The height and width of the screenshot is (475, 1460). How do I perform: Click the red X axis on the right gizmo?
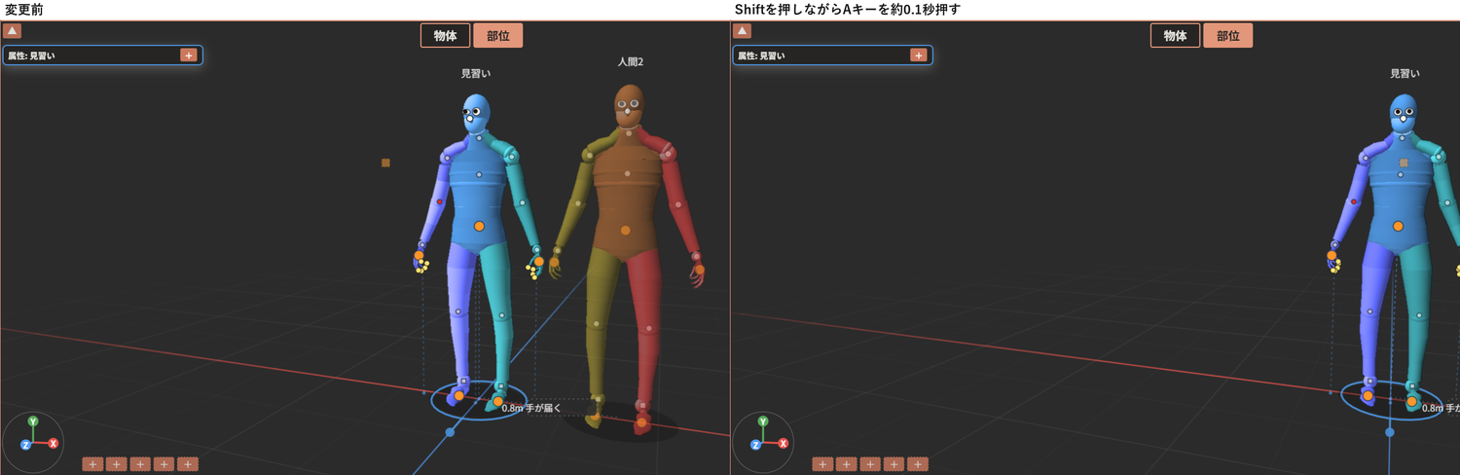click(x=784, y=443)
